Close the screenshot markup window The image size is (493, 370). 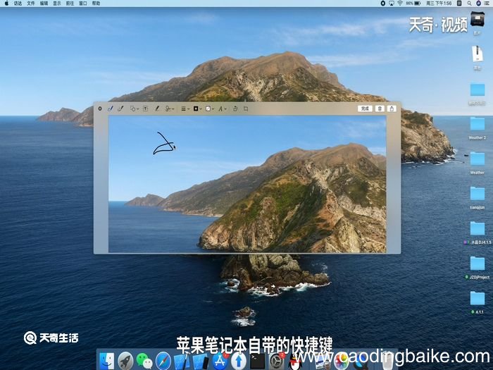[x=100, y=109]
